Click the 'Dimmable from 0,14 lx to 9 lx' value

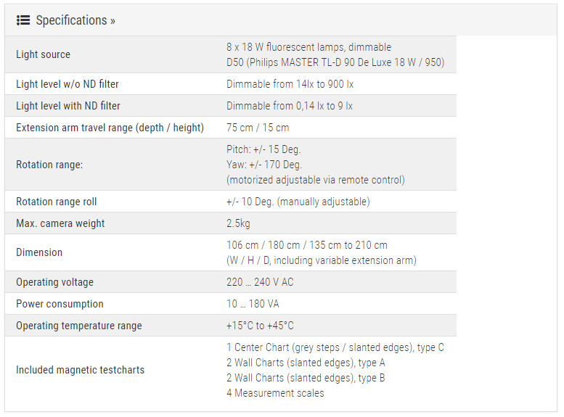(x=290, y=106)
